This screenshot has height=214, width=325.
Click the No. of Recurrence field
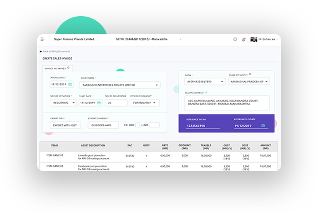coord(116,103)
